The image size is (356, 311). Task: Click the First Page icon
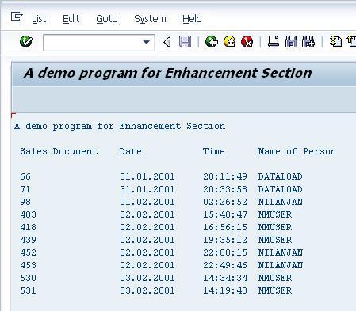pos(336,42)
